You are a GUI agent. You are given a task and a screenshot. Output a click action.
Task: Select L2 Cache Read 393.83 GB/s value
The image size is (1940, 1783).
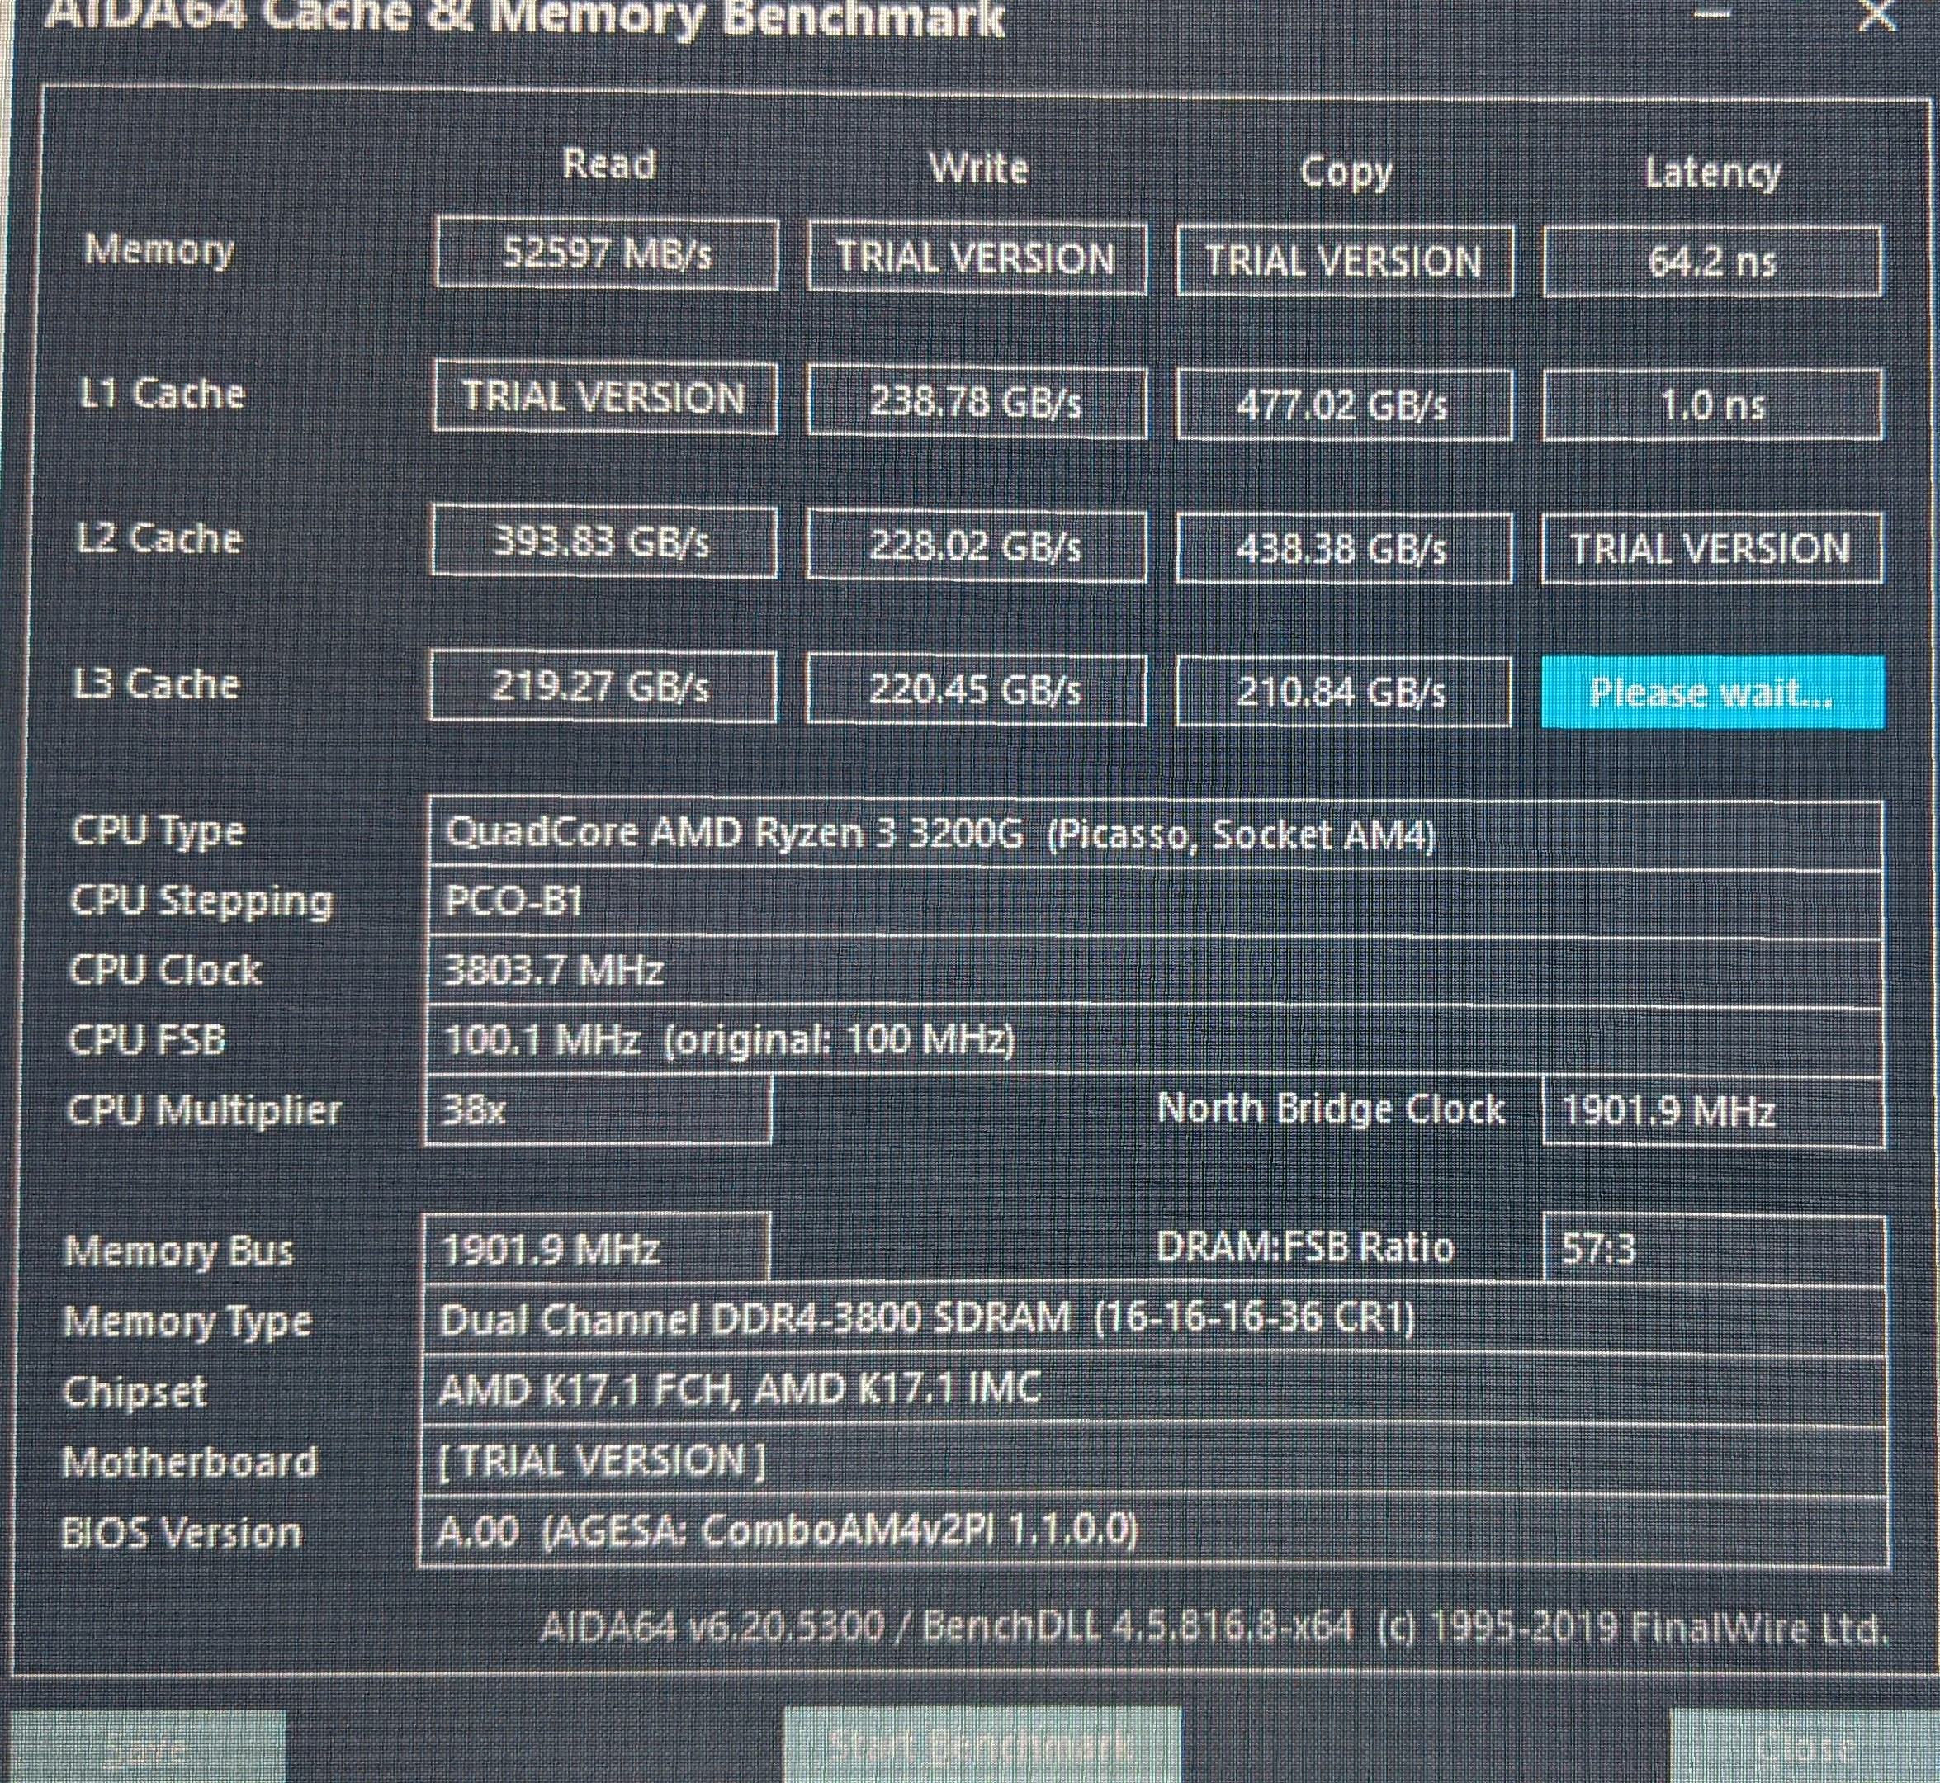tap(604, 542)
